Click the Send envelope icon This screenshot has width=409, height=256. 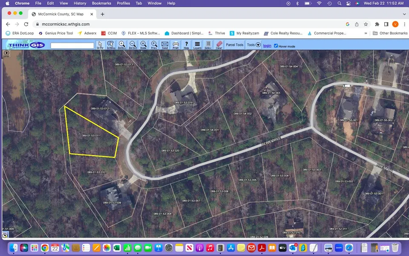coord(165,45)
